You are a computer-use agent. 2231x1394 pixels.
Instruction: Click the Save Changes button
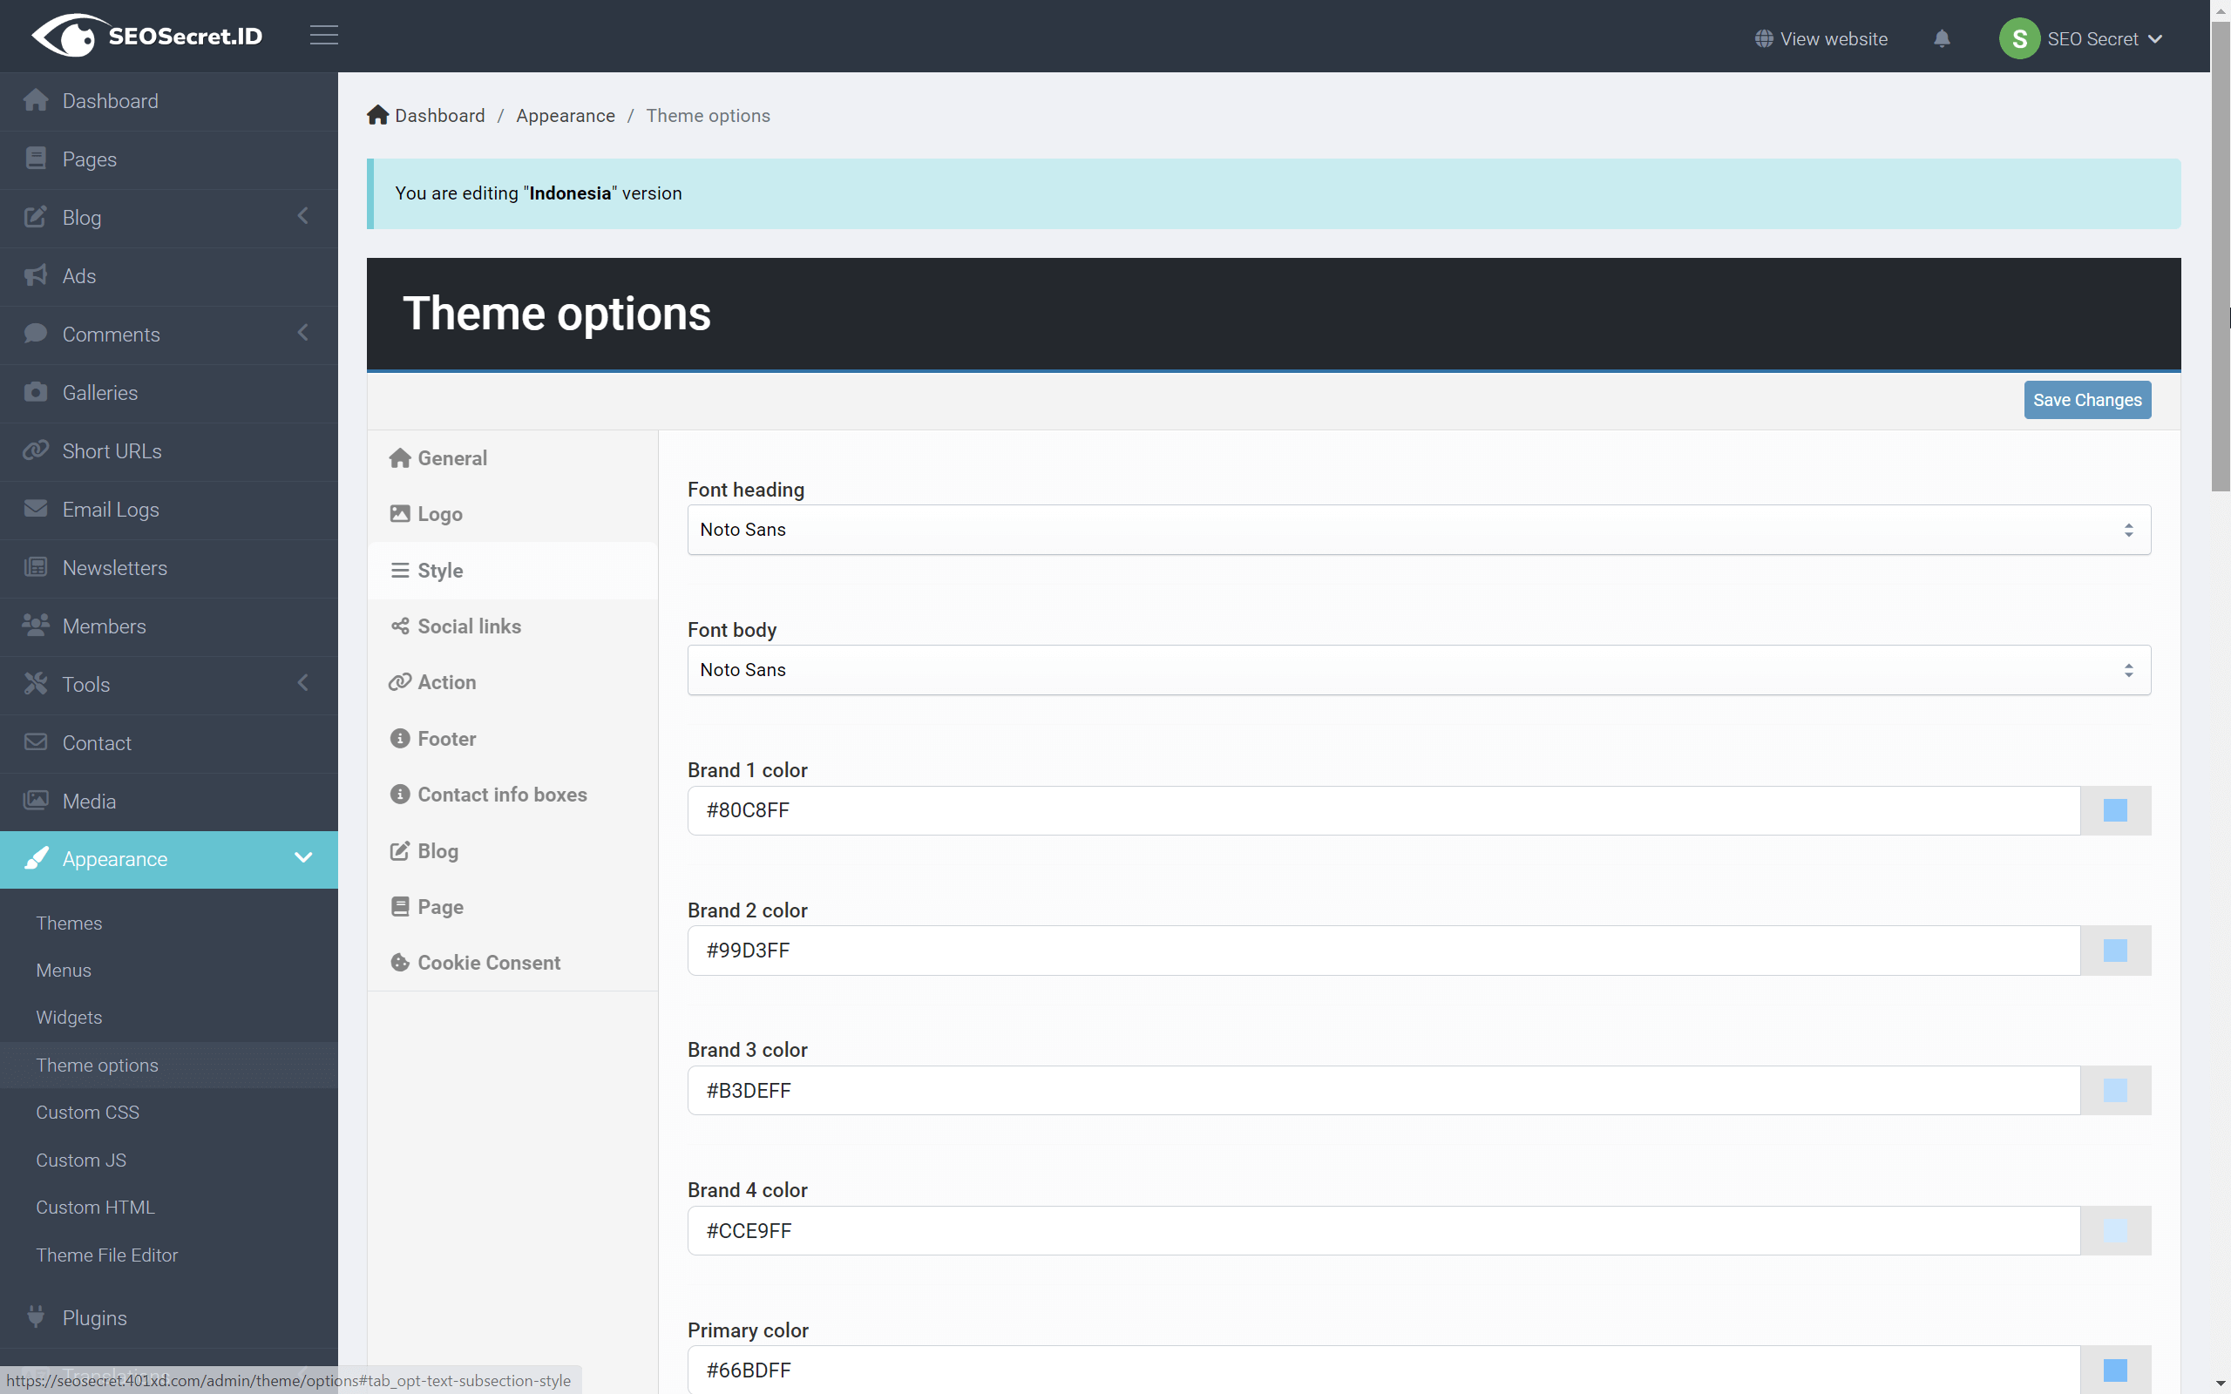coord(2086,399)
